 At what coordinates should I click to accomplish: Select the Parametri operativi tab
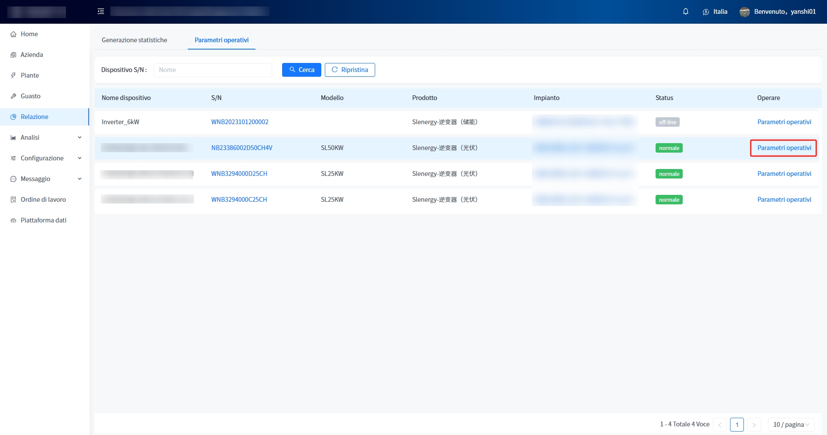[x=221, y=40]
